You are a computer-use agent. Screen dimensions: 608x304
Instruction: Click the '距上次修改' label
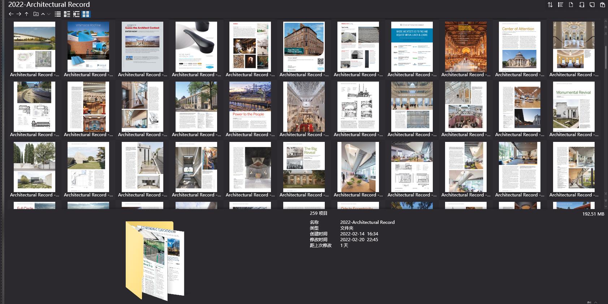coord(321,245)
